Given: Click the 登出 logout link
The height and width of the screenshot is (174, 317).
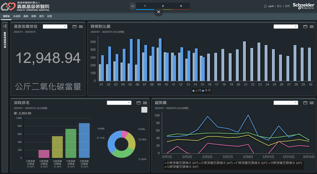Looking at the screenshot, I should coord(279,6).
